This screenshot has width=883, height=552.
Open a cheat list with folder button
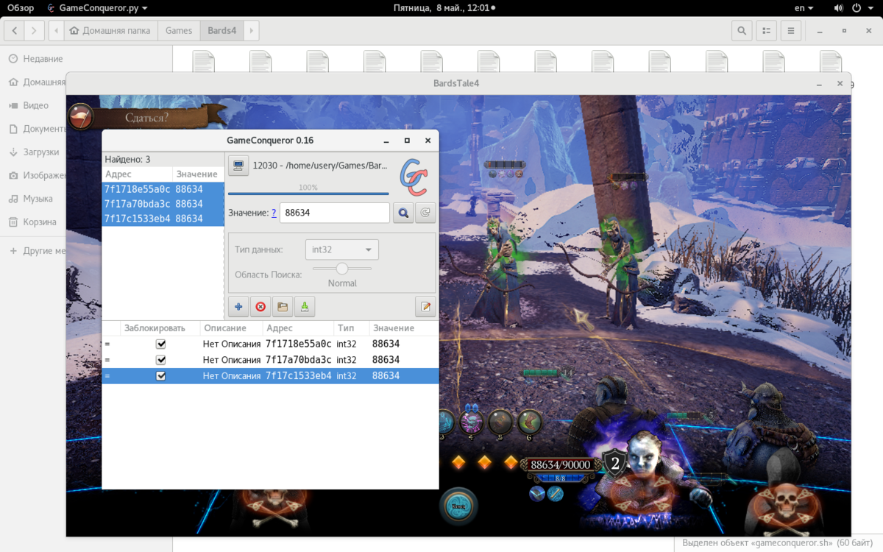(x=283, y=306)
